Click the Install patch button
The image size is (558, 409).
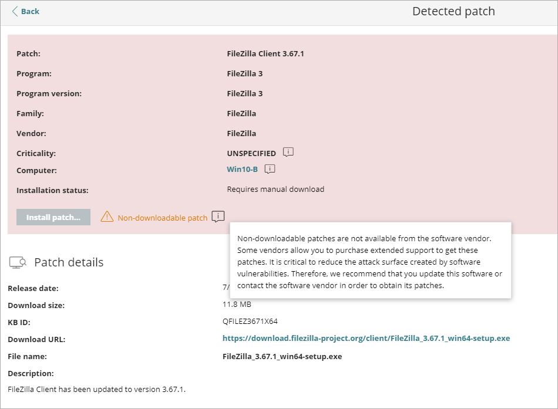53,217
